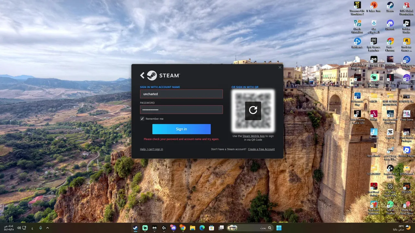This screenshot has width=415, height=233.
Task: Open Streamlabs Desktop shortcut
Action: (374, 81)
